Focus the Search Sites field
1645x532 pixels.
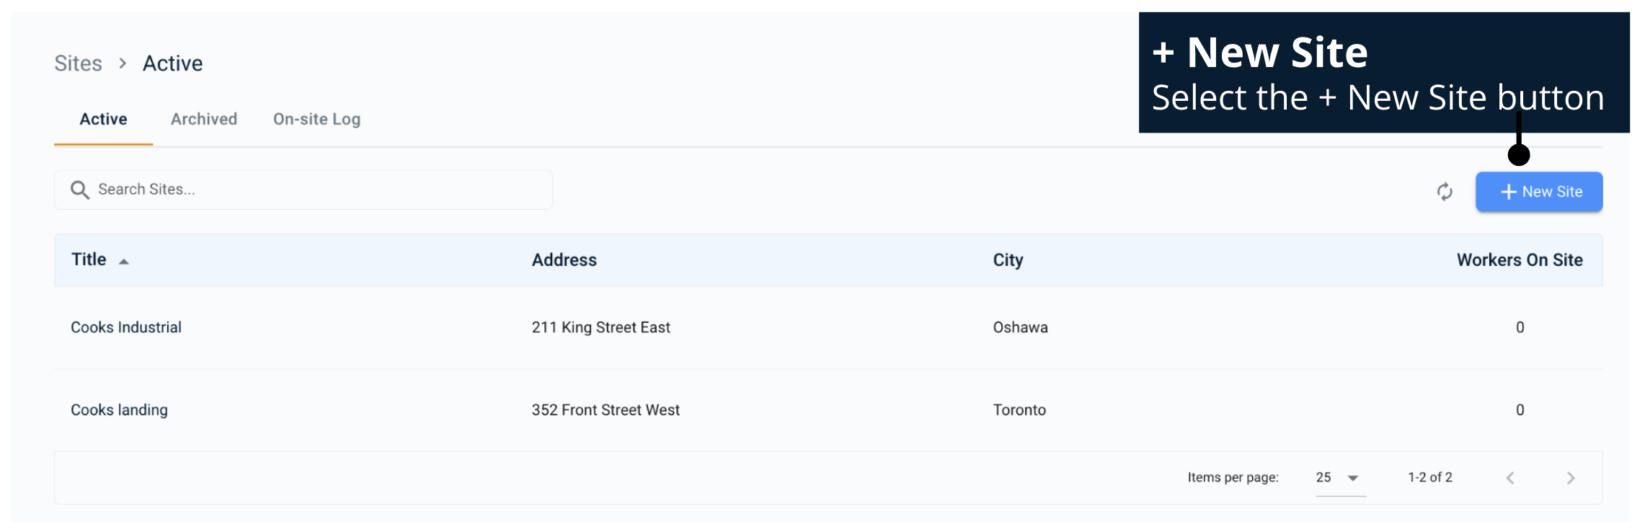[317, 190]
